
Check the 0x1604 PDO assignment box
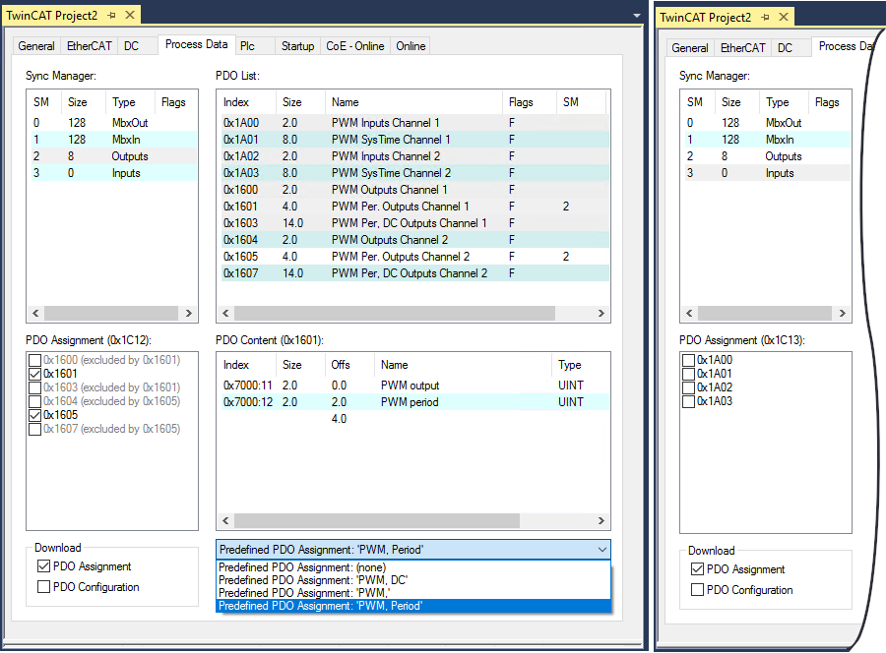tap(35, 401)
